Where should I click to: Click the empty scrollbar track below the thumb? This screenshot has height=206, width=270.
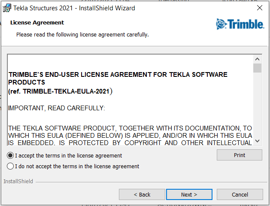(257, 105)
